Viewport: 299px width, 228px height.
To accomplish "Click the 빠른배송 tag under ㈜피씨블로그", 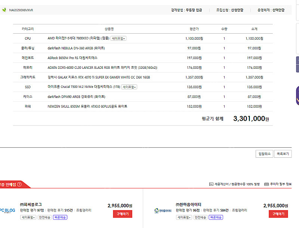I will (x=60, y=217).
